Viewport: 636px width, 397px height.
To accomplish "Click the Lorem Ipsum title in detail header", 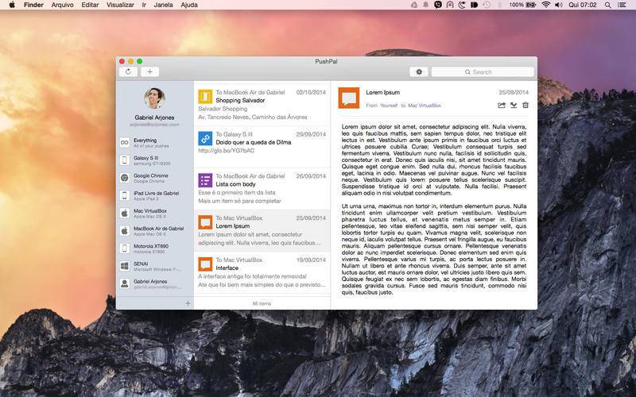I will tap(382, 92).
